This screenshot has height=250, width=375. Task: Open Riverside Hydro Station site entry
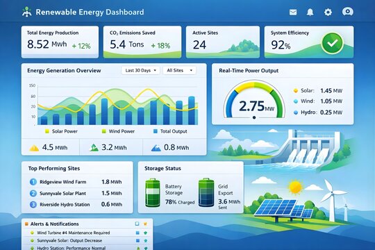[76, 204]
